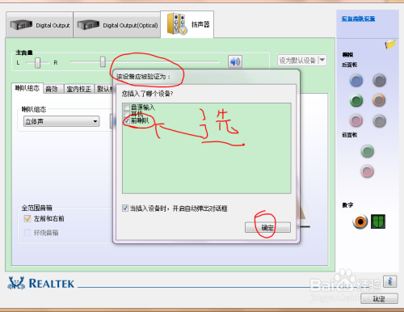
Task: Toggle auto popup dialog when device plugged in
Action: click(x=125, y=208)
